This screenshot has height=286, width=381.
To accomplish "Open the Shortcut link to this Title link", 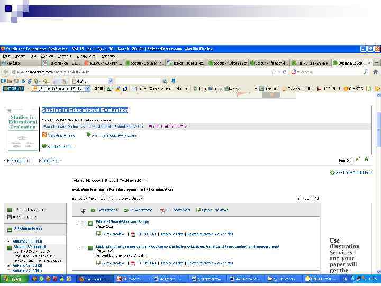I will pos(168,127).
